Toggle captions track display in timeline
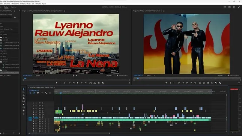The width and height of the screenshot is (242, 136). 50,93
